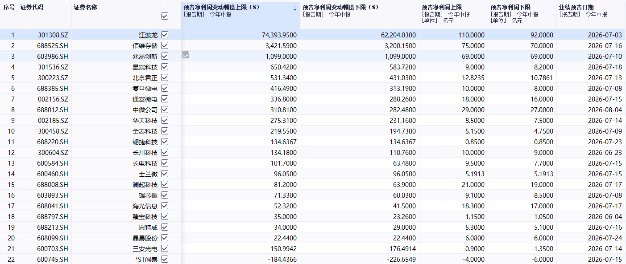This screenshot has height=264, width=626.
Task: Toggle the *ST闻泰 row checkbox
Action: point(165,259)
